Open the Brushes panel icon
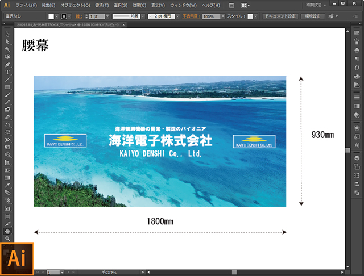Image resolution: width=364 pixels, height=276 pixels. click(357, 41)
